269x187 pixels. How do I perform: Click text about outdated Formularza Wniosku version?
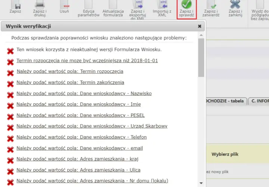tap(89, 50)
